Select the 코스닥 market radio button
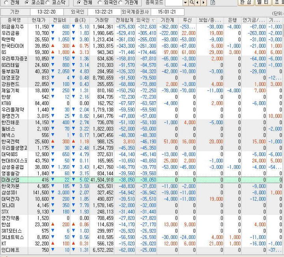The height and width of the screenshot is (257, 284). [48, 2]
